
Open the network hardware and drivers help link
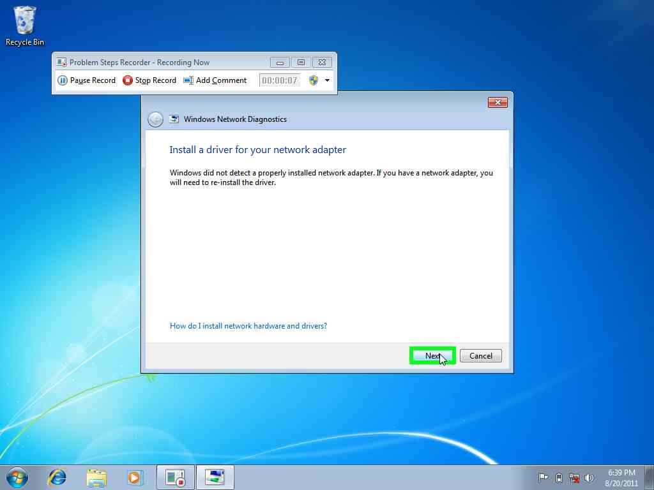click(x=248, y=325)
